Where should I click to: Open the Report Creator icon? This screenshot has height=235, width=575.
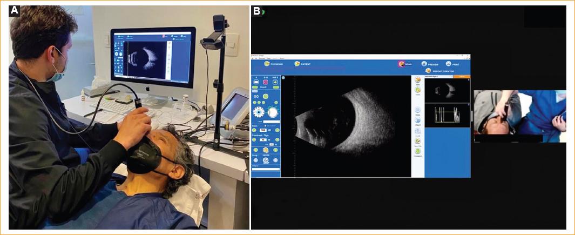pos(428,70)
